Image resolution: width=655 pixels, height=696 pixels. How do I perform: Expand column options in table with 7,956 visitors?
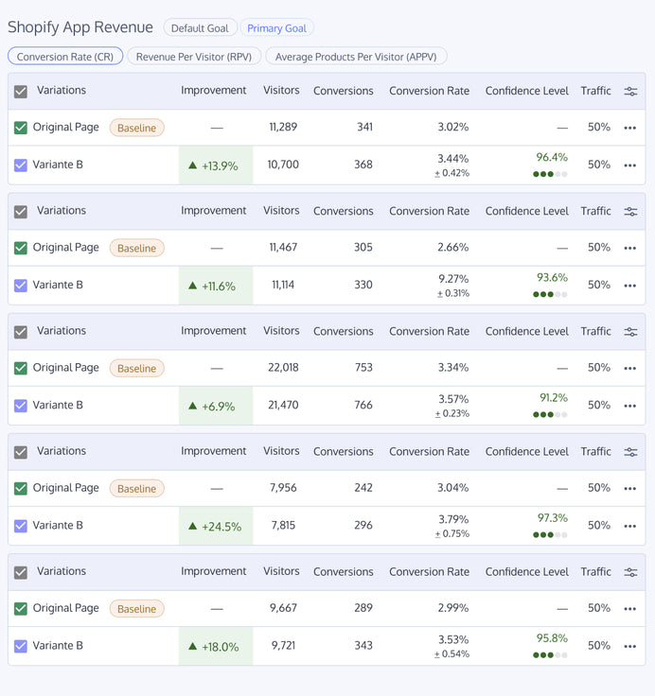(630, 452)
